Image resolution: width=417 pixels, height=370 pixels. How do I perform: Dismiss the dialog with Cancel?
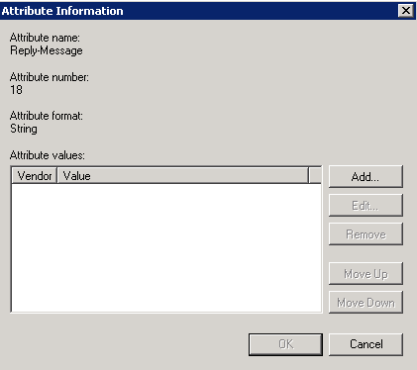pos(365,344)
